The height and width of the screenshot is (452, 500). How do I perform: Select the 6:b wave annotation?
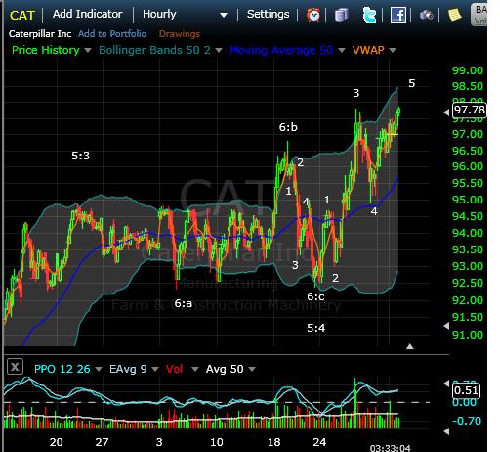click(288, 127)
